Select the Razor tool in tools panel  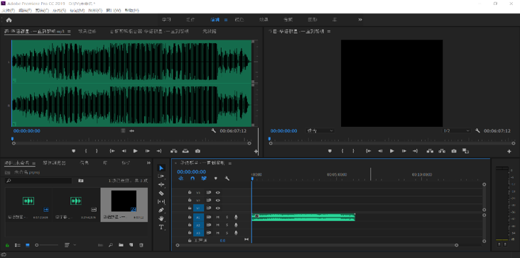(x=161, y=193)
